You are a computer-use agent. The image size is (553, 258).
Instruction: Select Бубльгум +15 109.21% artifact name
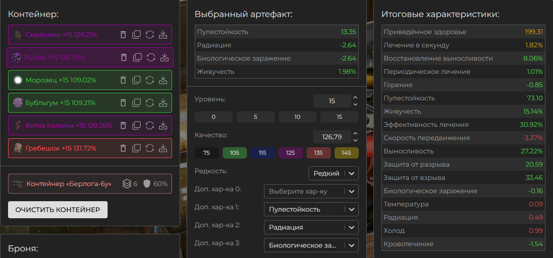[60, 103]
